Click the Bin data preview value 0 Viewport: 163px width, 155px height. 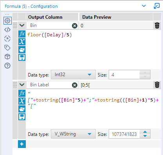pyautogui.click(x=82, y=26)
